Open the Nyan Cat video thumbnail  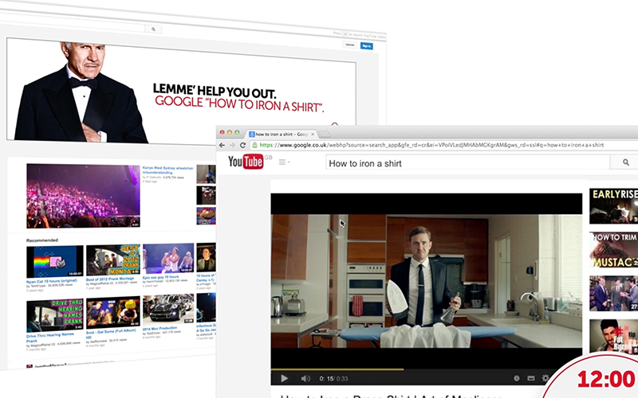click(54, 262)
